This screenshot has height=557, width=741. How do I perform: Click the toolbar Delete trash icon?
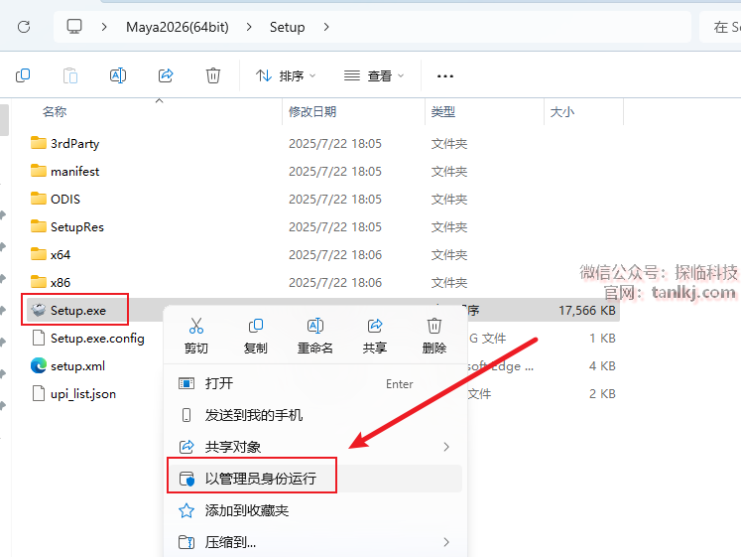point(213,75)
